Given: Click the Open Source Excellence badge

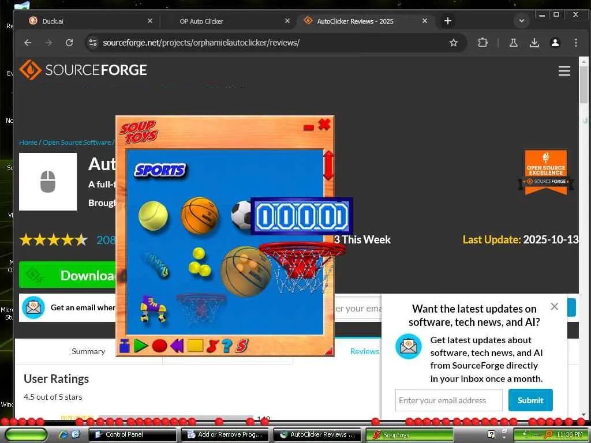Looking at the screenshot, I should (546, 172).
